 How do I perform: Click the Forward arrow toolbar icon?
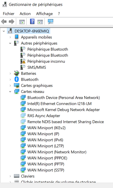pyautogui.click(x=12, y=22)
